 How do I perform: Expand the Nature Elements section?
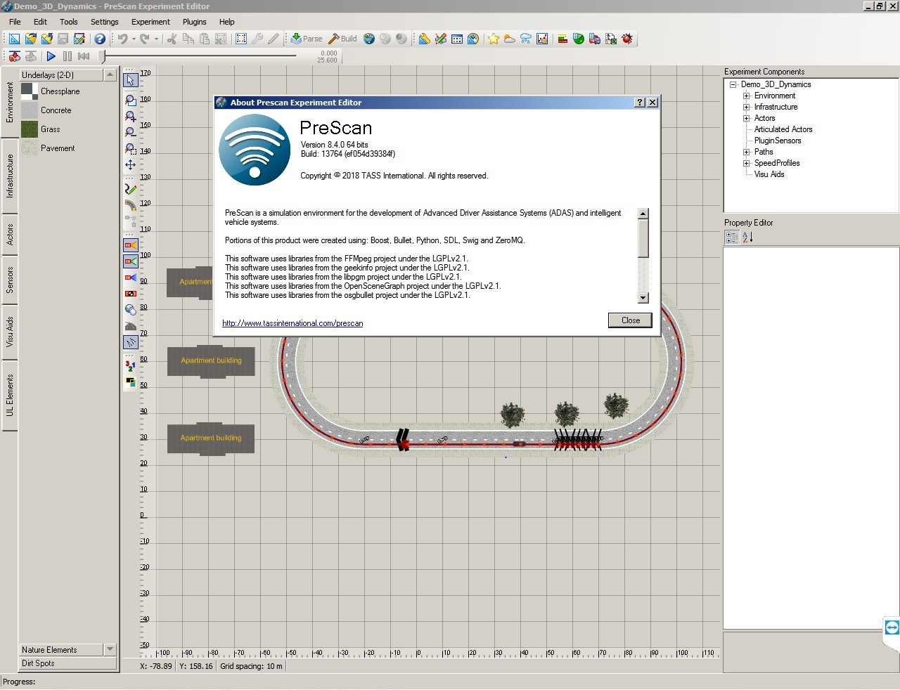(110, 649)
